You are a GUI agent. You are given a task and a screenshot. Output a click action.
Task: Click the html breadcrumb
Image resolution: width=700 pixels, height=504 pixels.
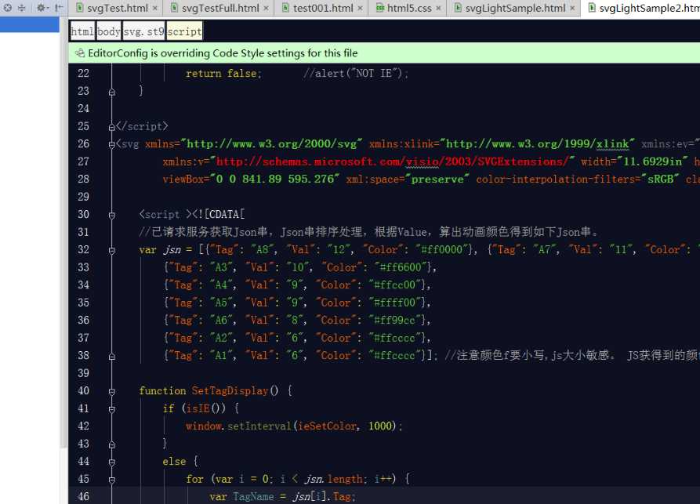[82, 31]
